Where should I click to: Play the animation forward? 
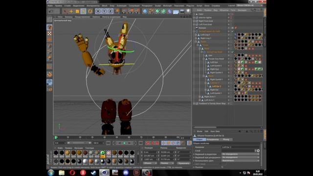124,143
